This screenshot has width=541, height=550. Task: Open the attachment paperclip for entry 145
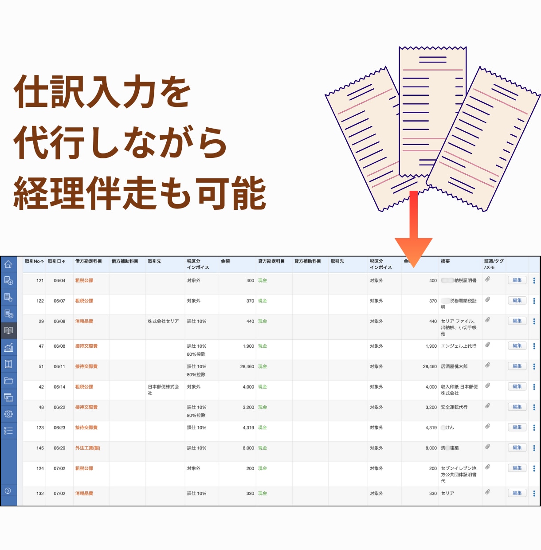tap(487, 447)
